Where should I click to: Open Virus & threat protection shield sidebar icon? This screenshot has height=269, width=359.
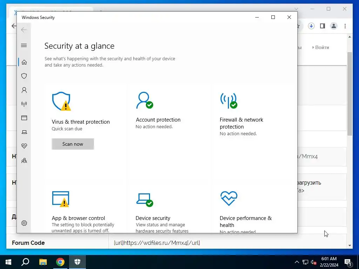click(x=24, y=76)
